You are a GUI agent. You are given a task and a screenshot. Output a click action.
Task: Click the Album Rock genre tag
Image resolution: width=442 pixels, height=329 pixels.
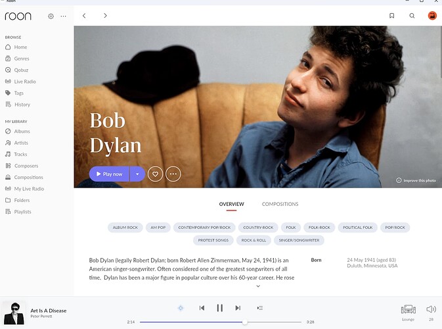[125, 228]
